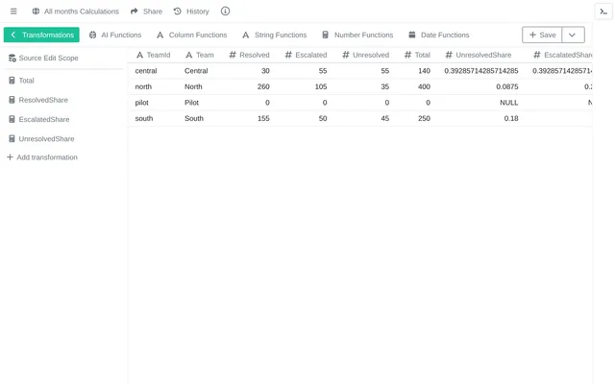Click the number type icon of Resolved column

coord(233,55)
